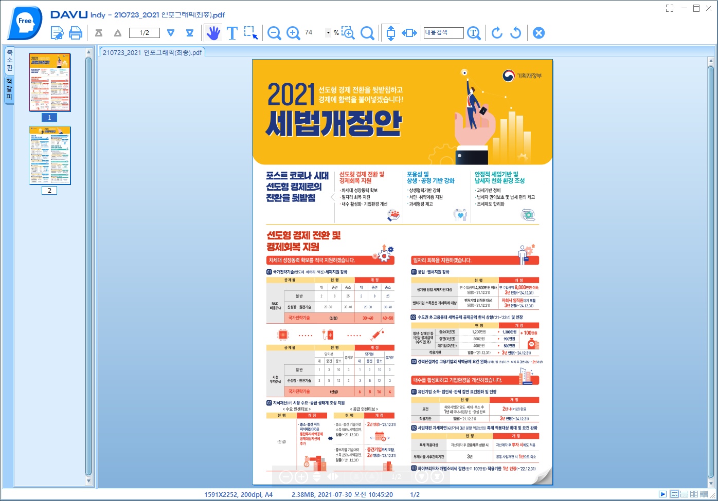The height and width of the screenshot is (501, 718).
Task: Open the zoom percentage dropdown
Action: [x=328, y=33]
